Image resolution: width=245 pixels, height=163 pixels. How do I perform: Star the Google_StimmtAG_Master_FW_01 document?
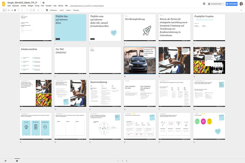pyautogui.click(x=40, y=3)
